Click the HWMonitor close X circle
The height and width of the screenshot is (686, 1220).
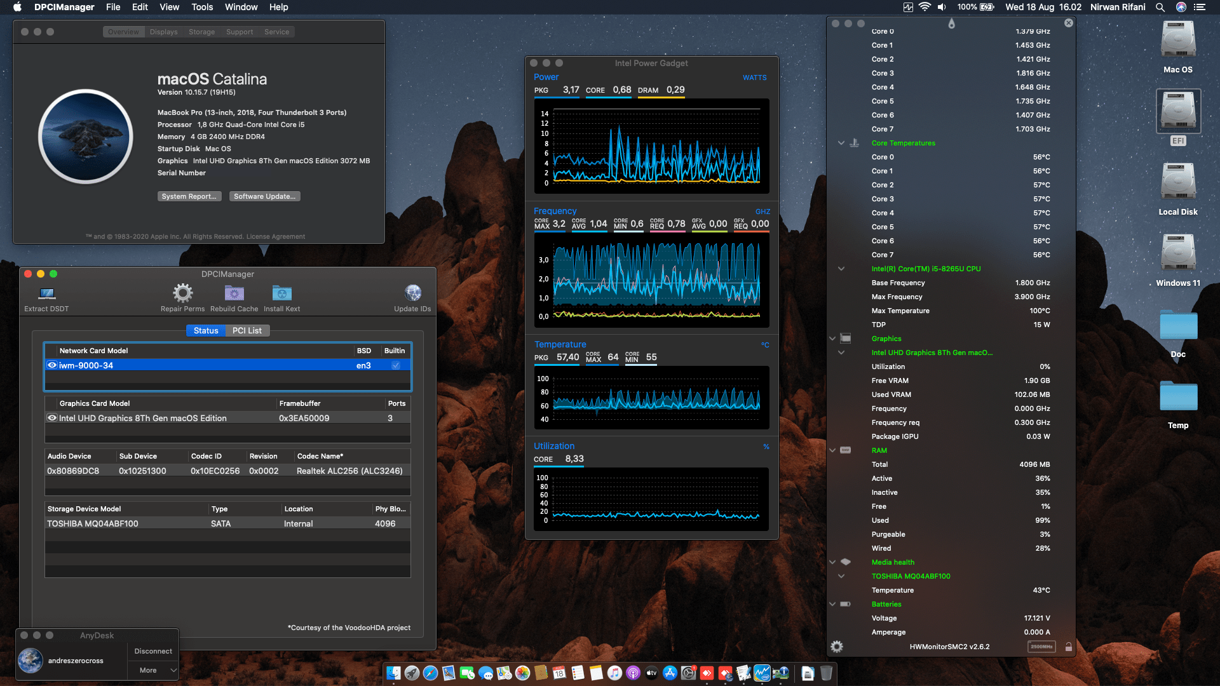tap(1069, 23)
